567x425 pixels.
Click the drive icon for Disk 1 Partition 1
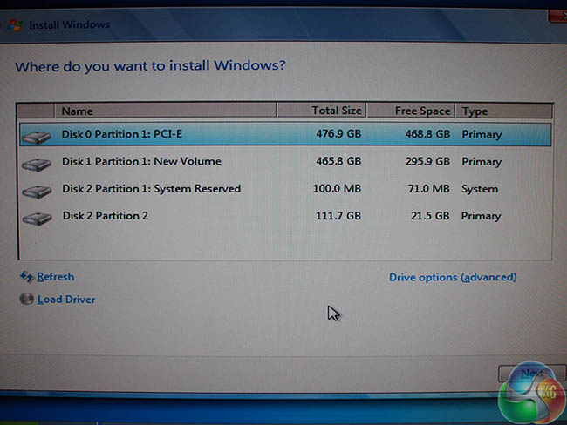[x=36, y=165]
